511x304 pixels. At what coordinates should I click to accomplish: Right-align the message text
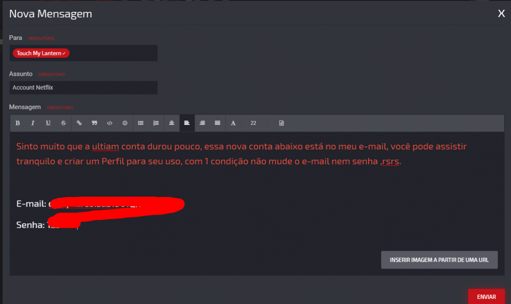point(202,123)
